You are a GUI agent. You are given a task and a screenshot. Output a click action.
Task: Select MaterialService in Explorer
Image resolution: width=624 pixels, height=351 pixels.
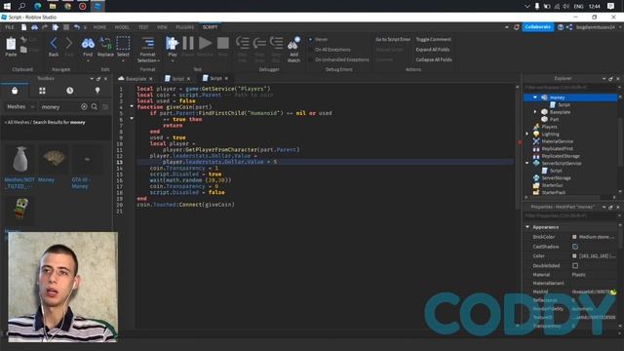pos(557,141)
